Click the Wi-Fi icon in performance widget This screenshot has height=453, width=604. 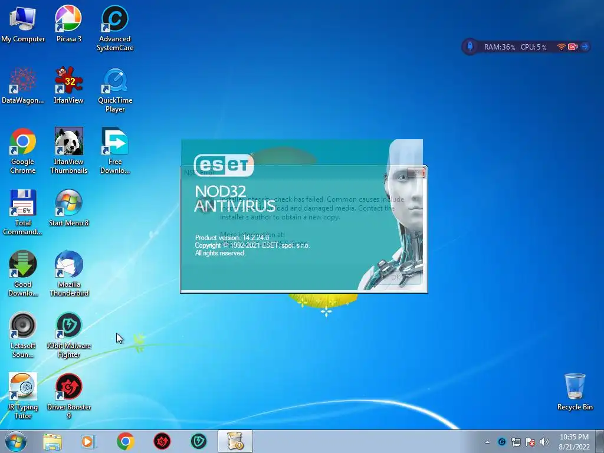562,47
